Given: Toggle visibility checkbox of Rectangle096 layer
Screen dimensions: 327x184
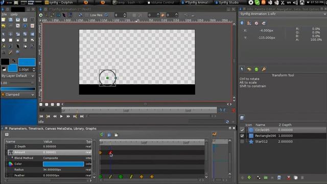Looking at the screenshot, I should 242,136.
